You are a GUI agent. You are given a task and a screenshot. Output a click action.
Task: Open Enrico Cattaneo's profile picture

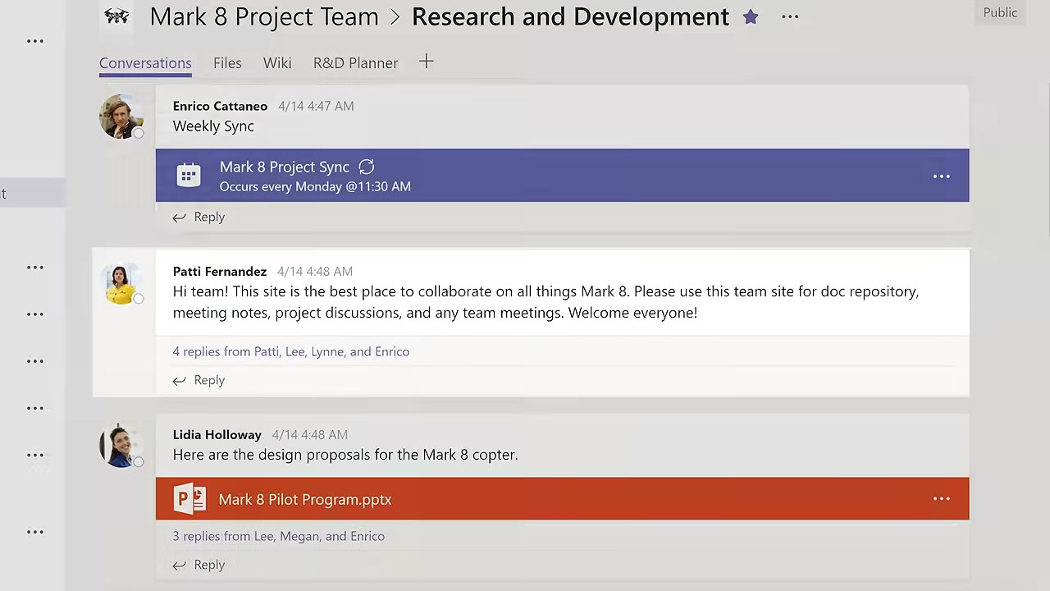coord(121,116)
